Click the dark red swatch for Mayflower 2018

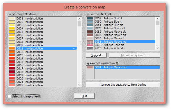[12, 72]
